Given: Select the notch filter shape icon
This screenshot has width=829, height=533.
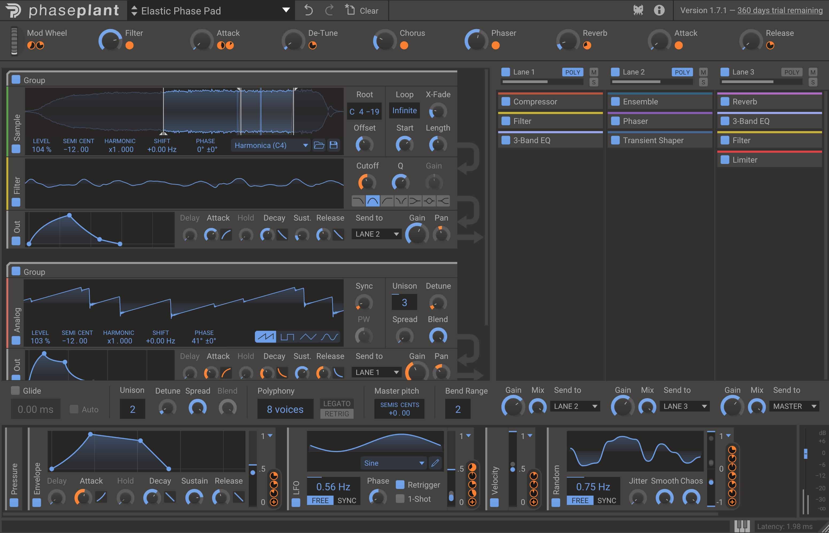Looking at the screenshot, I should tap(401, 201).
